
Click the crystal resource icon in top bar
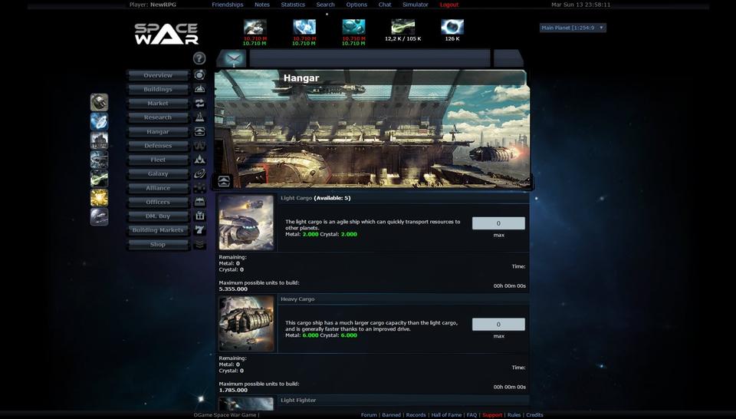tap(304, 27)
